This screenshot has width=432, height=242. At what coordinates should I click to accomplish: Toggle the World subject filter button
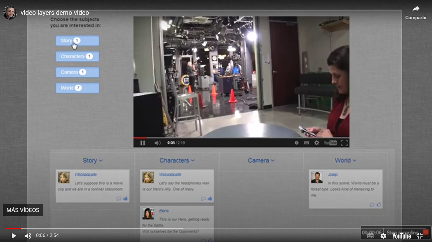tap(77, 88)
